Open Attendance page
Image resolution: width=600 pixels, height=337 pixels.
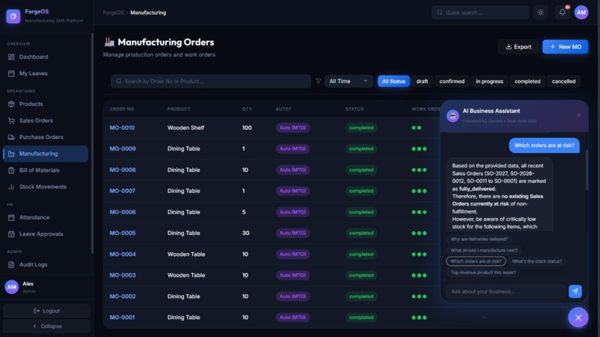46,217
